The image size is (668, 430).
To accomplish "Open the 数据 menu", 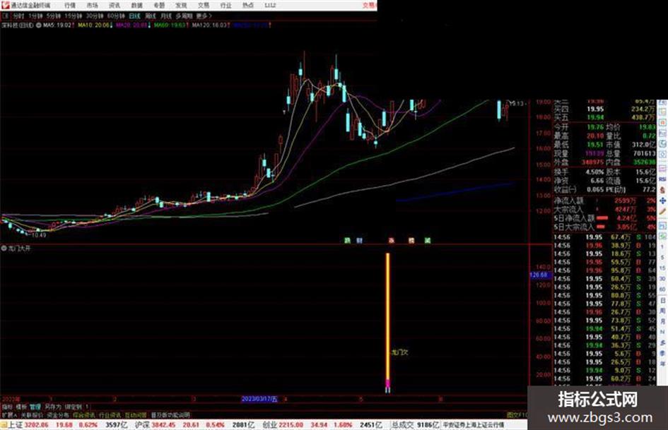I will (136, 5).
